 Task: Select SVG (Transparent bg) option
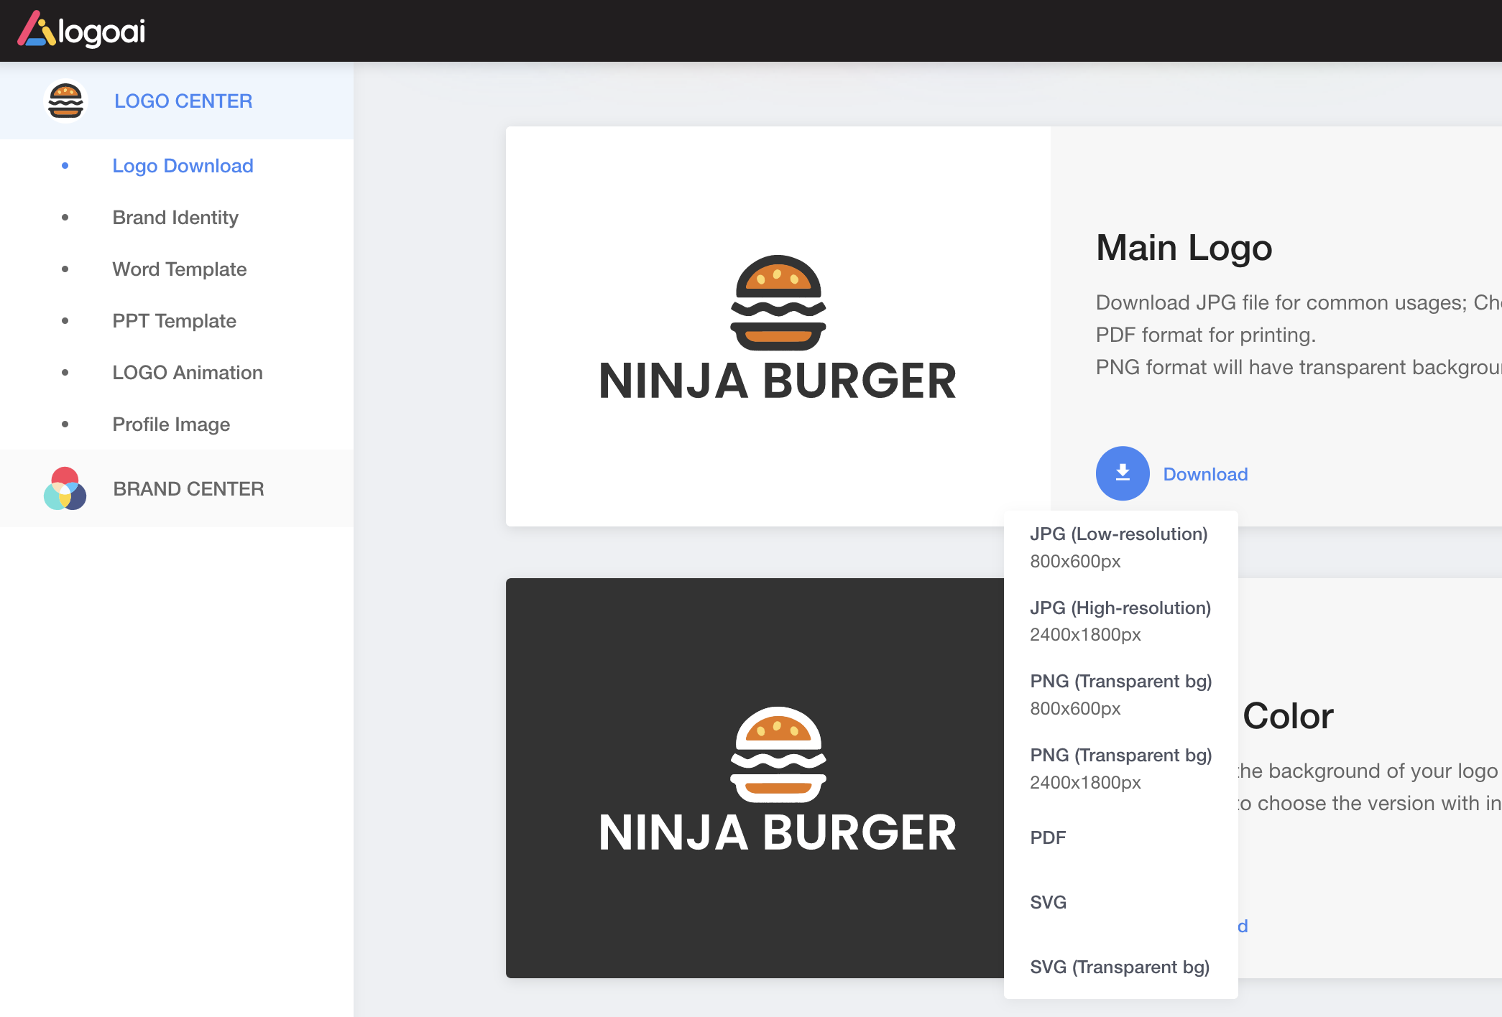pyautogui.click(x=1119, y=967)
